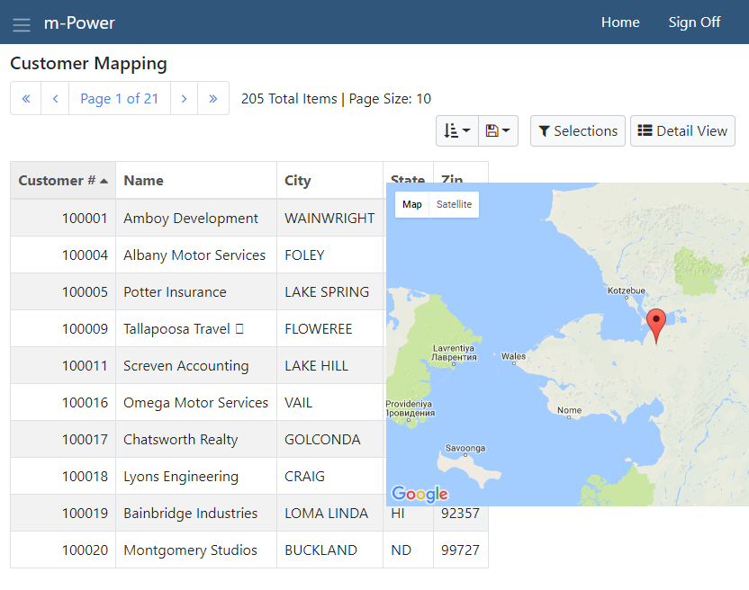Sort by City column header
This screenshot has height=590, width=749.
point(329,181)
